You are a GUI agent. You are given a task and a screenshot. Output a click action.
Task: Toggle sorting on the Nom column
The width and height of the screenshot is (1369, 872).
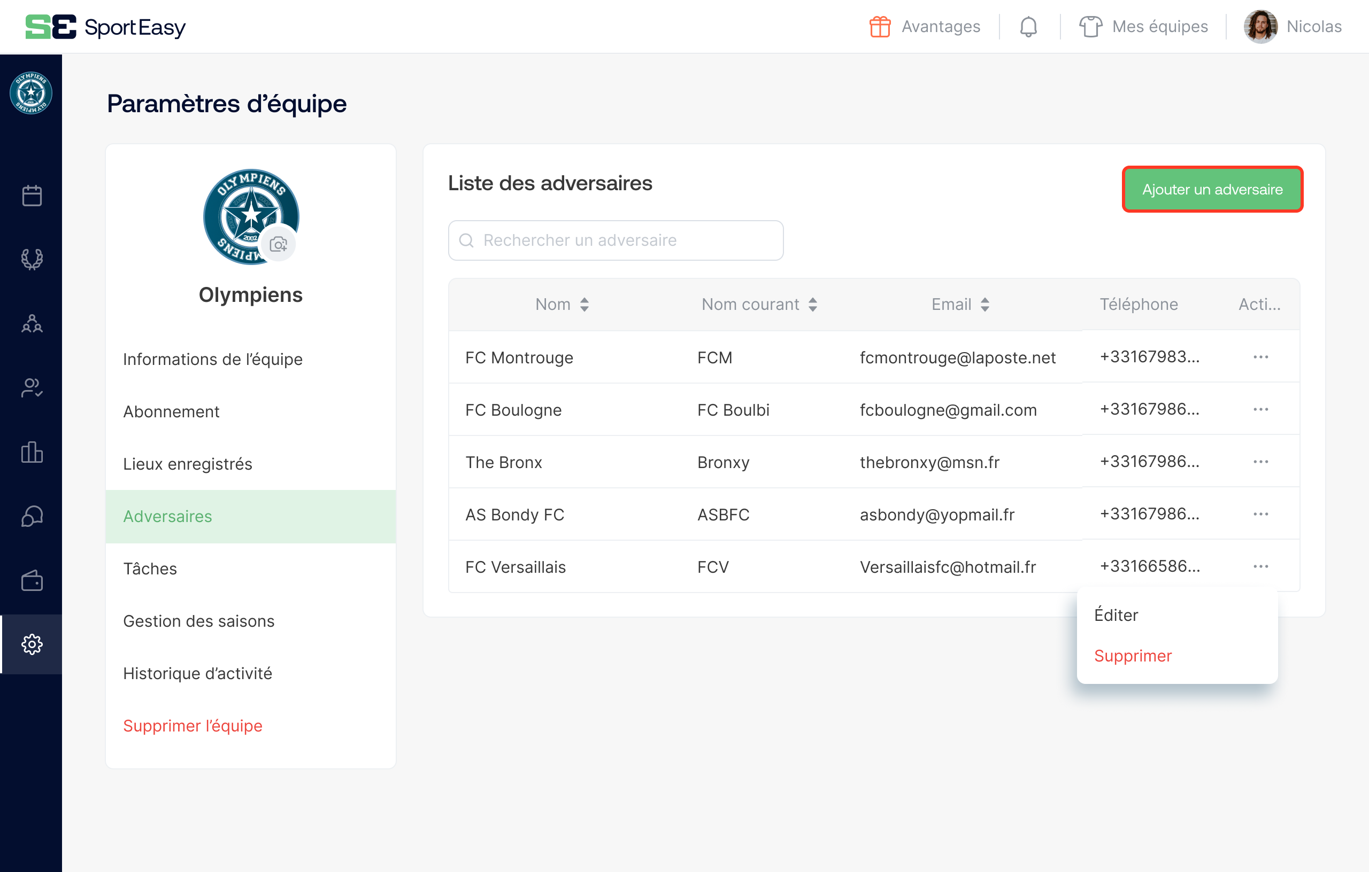click(584, 304)
